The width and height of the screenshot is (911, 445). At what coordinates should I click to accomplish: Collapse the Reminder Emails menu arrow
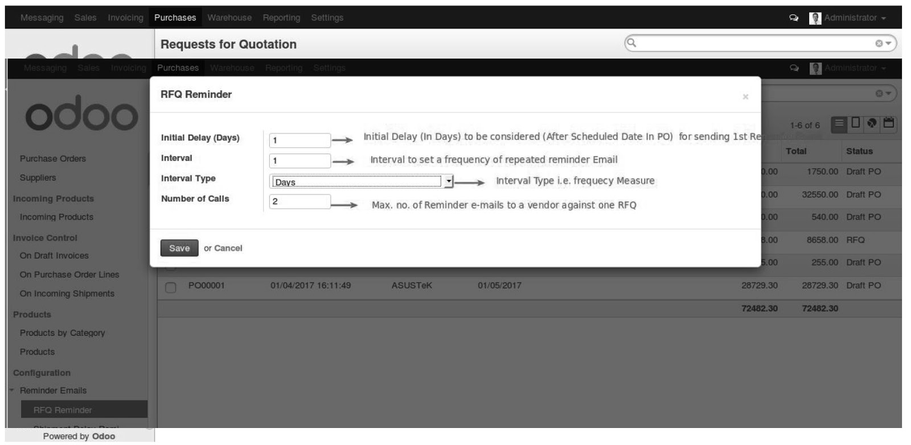[x=11, y=390]
